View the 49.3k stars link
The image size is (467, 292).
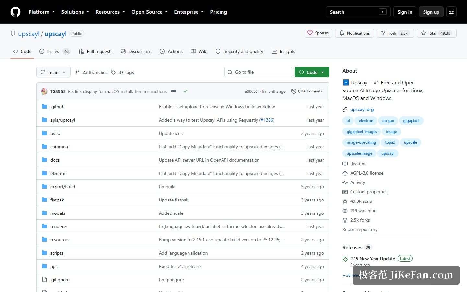(x=357, y=201)
